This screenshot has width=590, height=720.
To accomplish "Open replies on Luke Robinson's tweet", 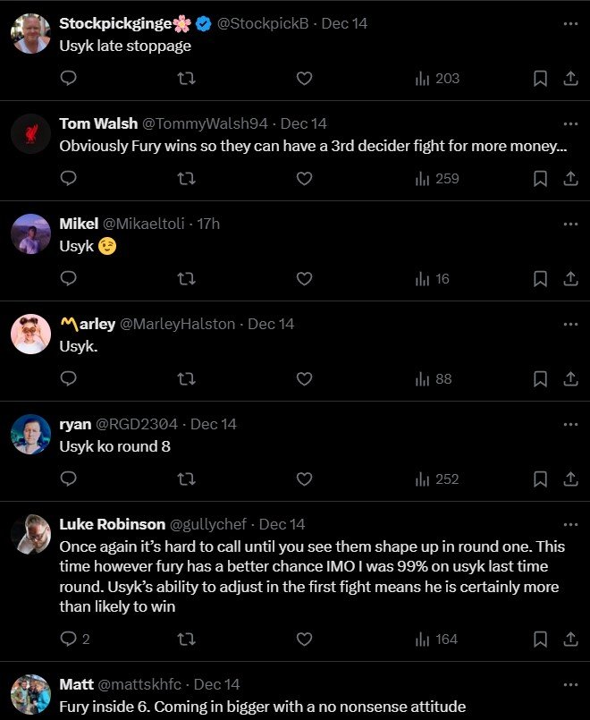I will click(x=74, y=639).
